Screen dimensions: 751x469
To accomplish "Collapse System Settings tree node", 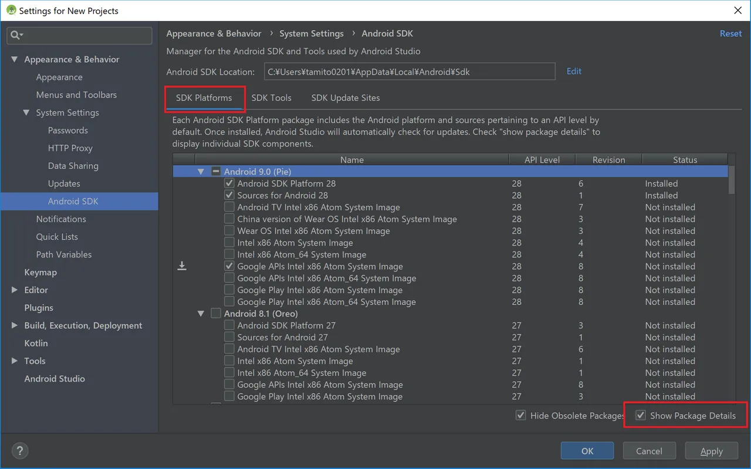I will pyautogui.click(x=26, y=113).
